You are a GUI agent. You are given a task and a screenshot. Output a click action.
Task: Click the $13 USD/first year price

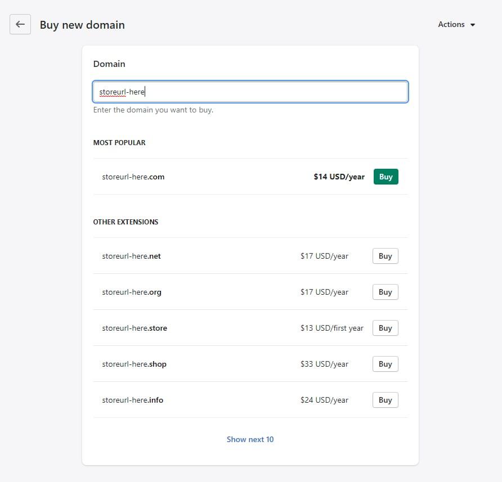point(332,328)
